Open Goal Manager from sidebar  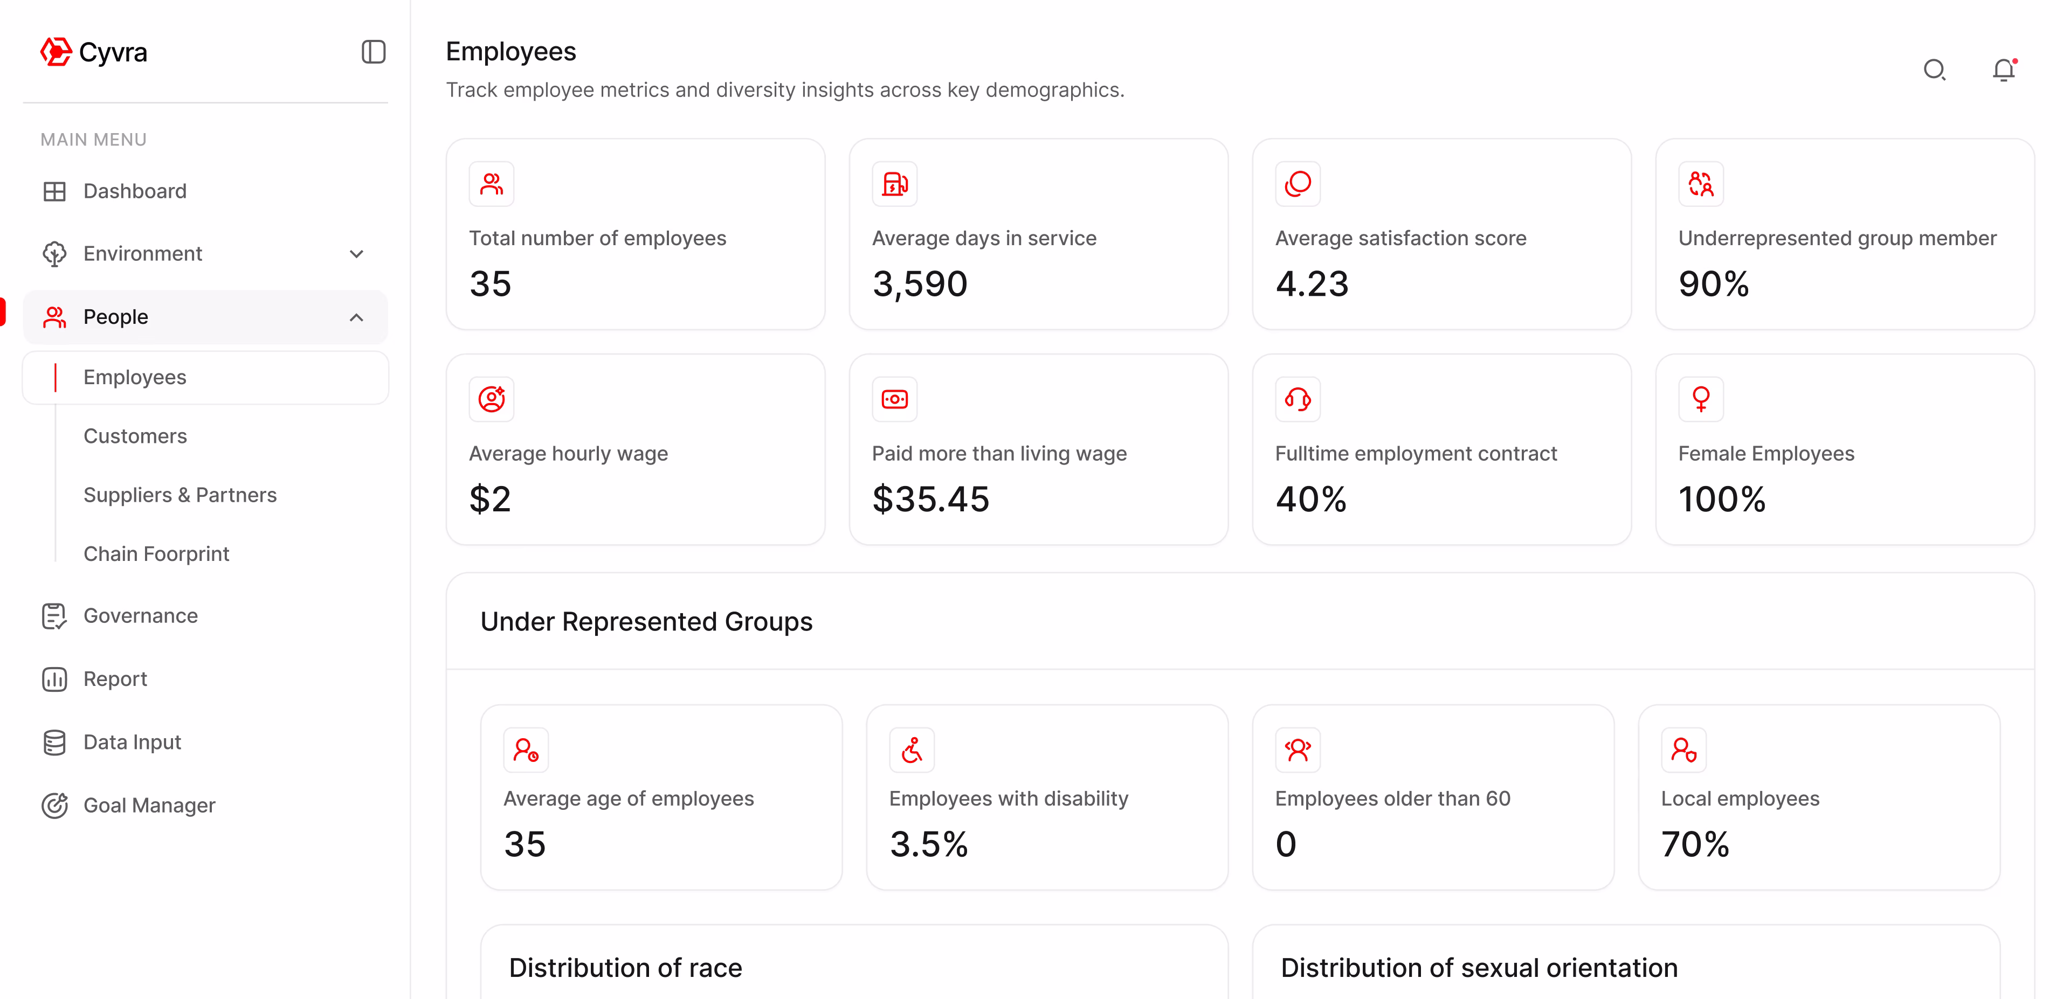[x=149, y=806]
